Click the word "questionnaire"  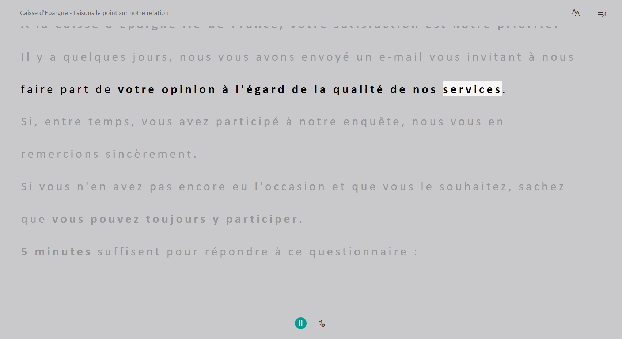[x=358, y=252]
